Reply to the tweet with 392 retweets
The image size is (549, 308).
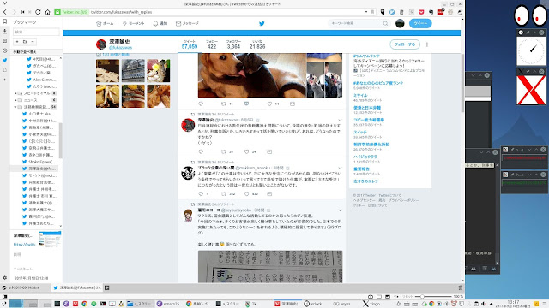pos(201,194)
